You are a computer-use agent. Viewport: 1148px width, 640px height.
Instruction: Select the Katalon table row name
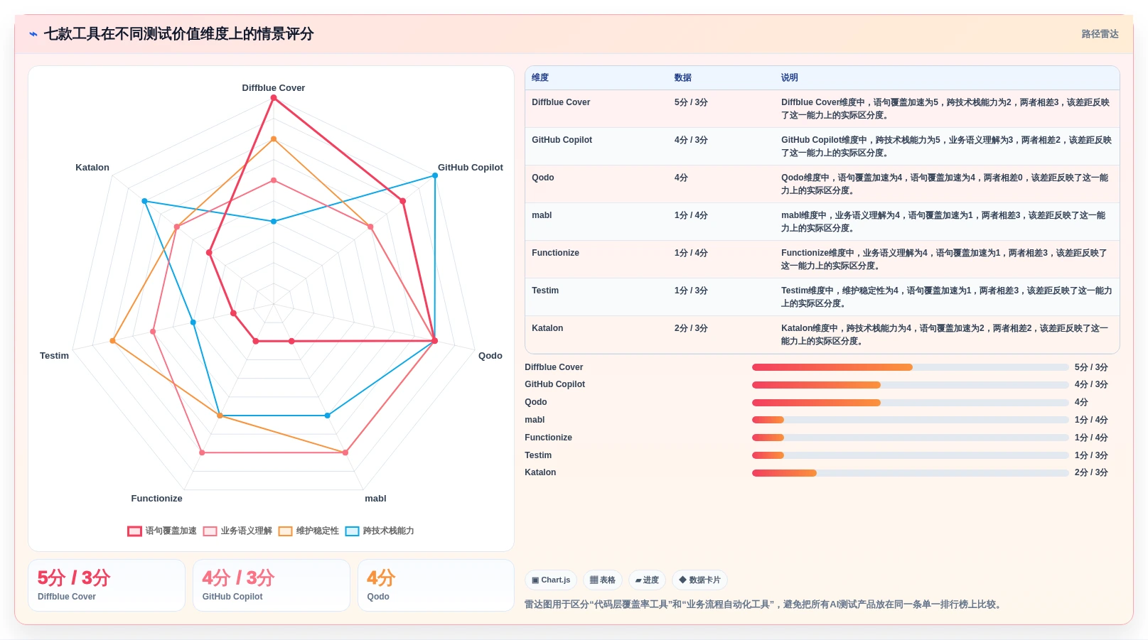[x=547, y=328]
